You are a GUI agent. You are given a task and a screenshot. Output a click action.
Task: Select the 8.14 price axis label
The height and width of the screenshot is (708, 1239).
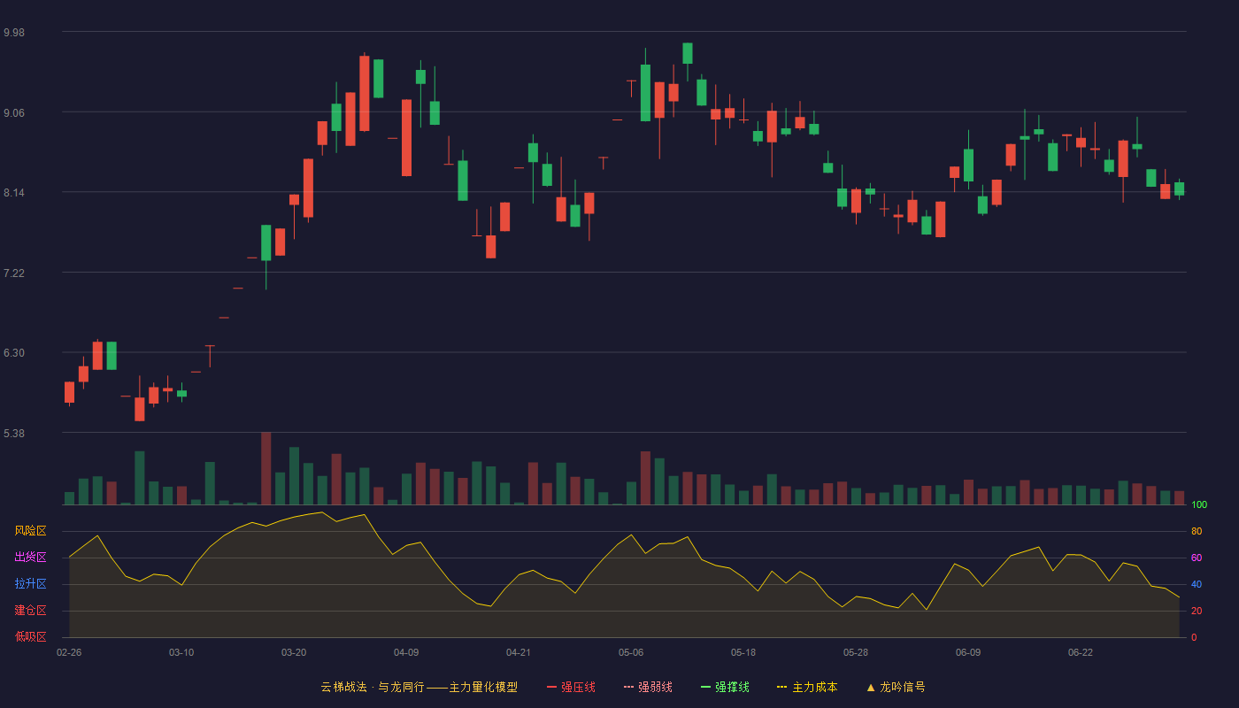coord(14,193)
